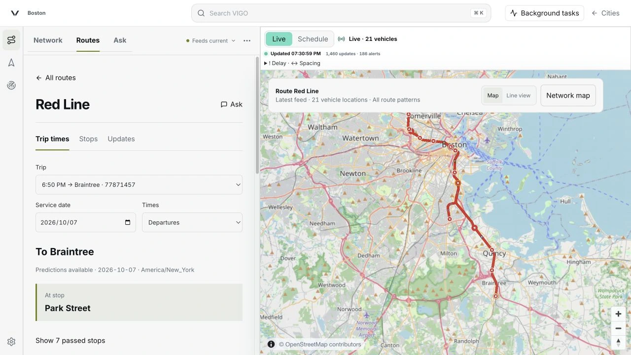Select the Line view toggle
Screen dimensions: 631x355
518,96
